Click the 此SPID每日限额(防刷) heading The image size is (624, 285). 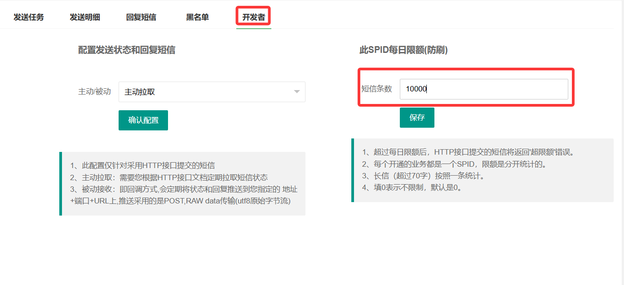click(403, 50)
